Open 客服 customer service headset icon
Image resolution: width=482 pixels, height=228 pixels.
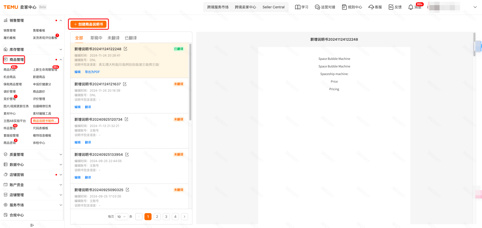(371, 7)
